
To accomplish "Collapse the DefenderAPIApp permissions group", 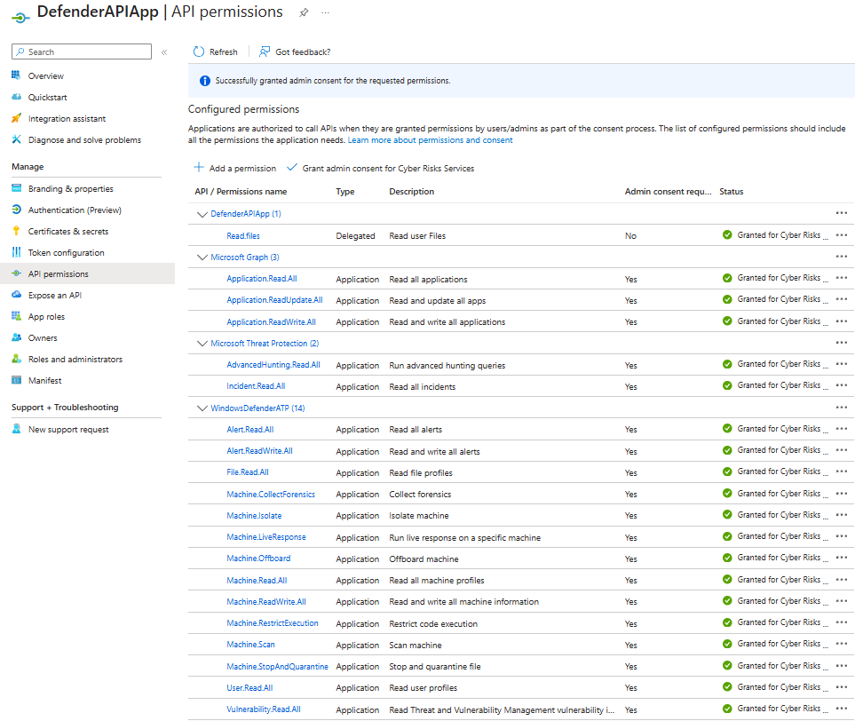I will click(x=202, y=213).
